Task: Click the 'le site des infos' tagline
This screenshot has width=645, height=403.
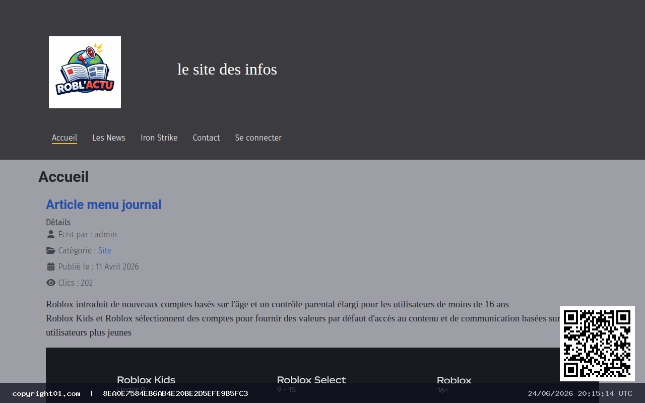Action: (x=227, y=69)
